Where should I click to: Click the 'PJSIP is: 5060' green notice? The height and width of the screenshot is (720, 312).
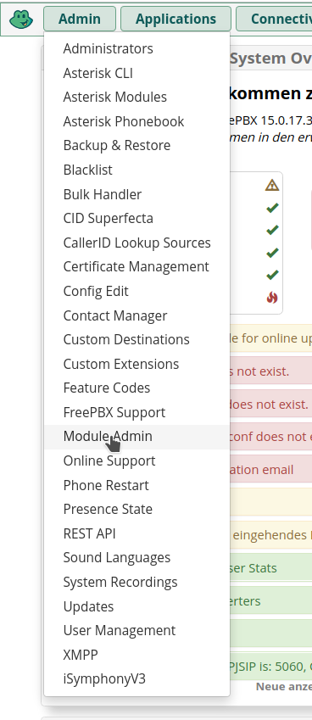tap(270, 666)
